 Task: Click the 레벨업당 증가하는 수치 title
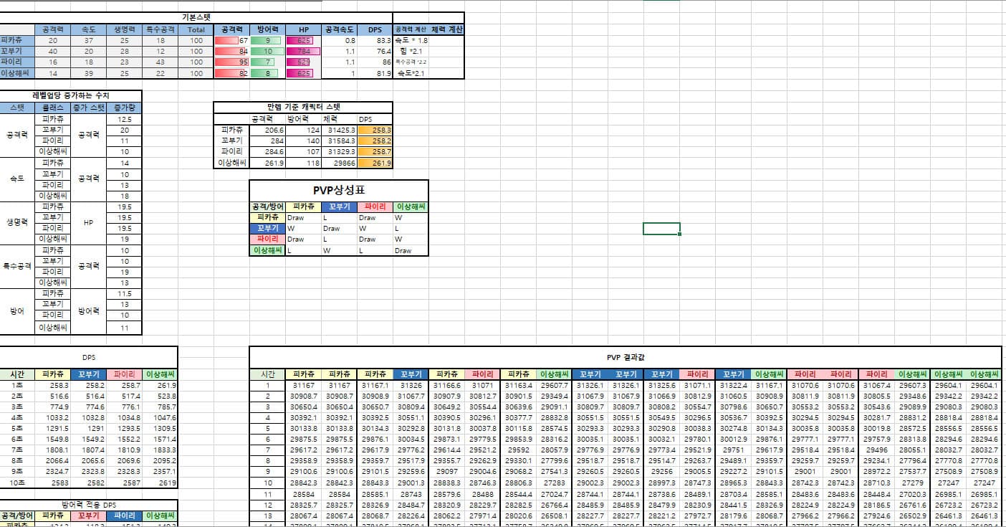(x=71, y=95)
